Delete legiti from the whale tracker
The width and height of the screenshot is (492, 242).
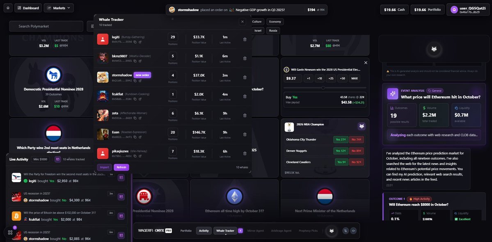click(x=245, y=39)
